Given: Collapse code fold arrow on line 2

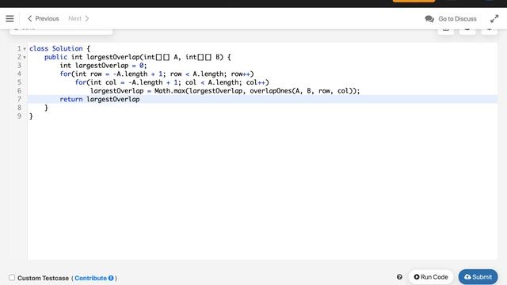Looking at the screenshot, I should 25,57.
